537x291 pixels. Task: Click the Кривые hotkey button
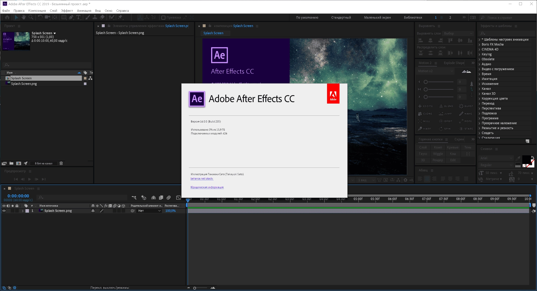coord(453,148)
